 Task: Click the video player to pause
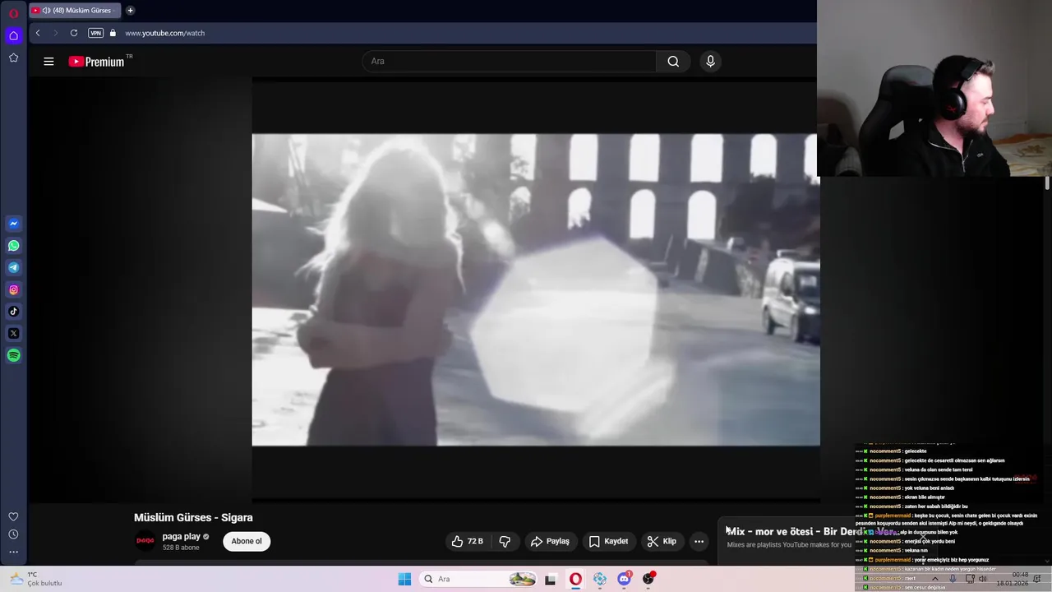pos(536,289)
